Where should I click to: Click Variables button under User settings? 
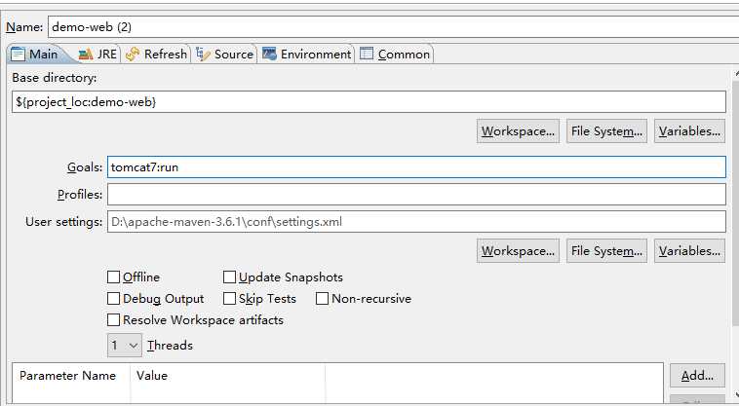[x=689, y=251]
